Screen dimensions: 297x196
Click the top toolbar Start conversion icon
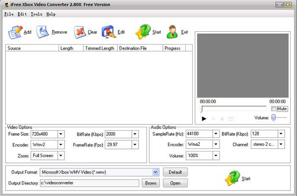143,32
